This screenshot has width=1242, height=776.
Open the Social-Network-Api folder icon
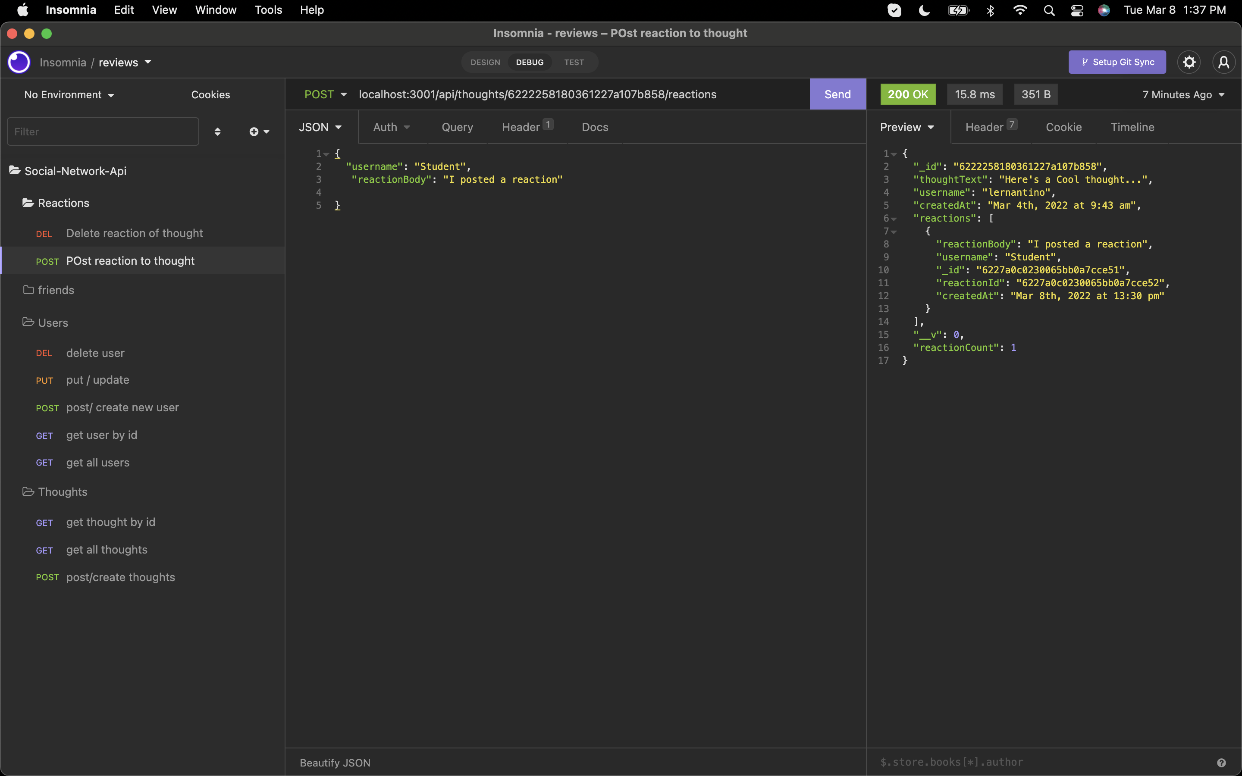pyautogui.click(x=15, y=170)
